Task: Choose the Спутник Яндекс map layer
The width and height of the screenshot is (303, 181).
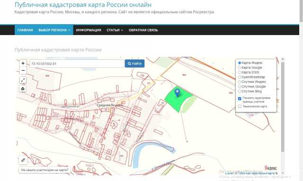Action: (x=240, y=82)
